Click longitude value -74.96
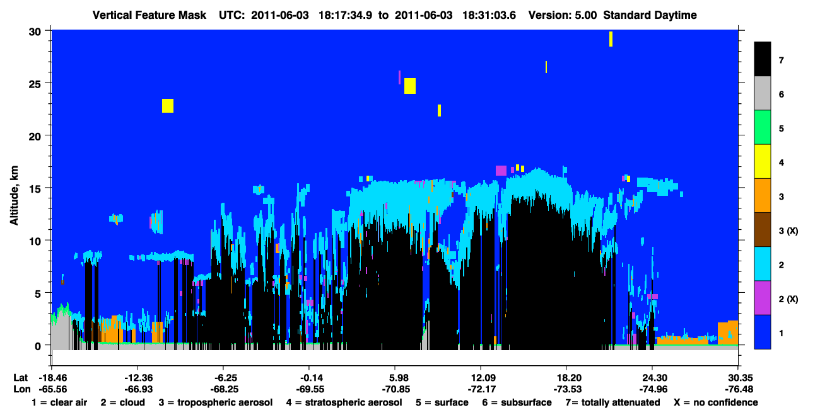Viewport: 820px width, 420px height. (x=652, y=389)
